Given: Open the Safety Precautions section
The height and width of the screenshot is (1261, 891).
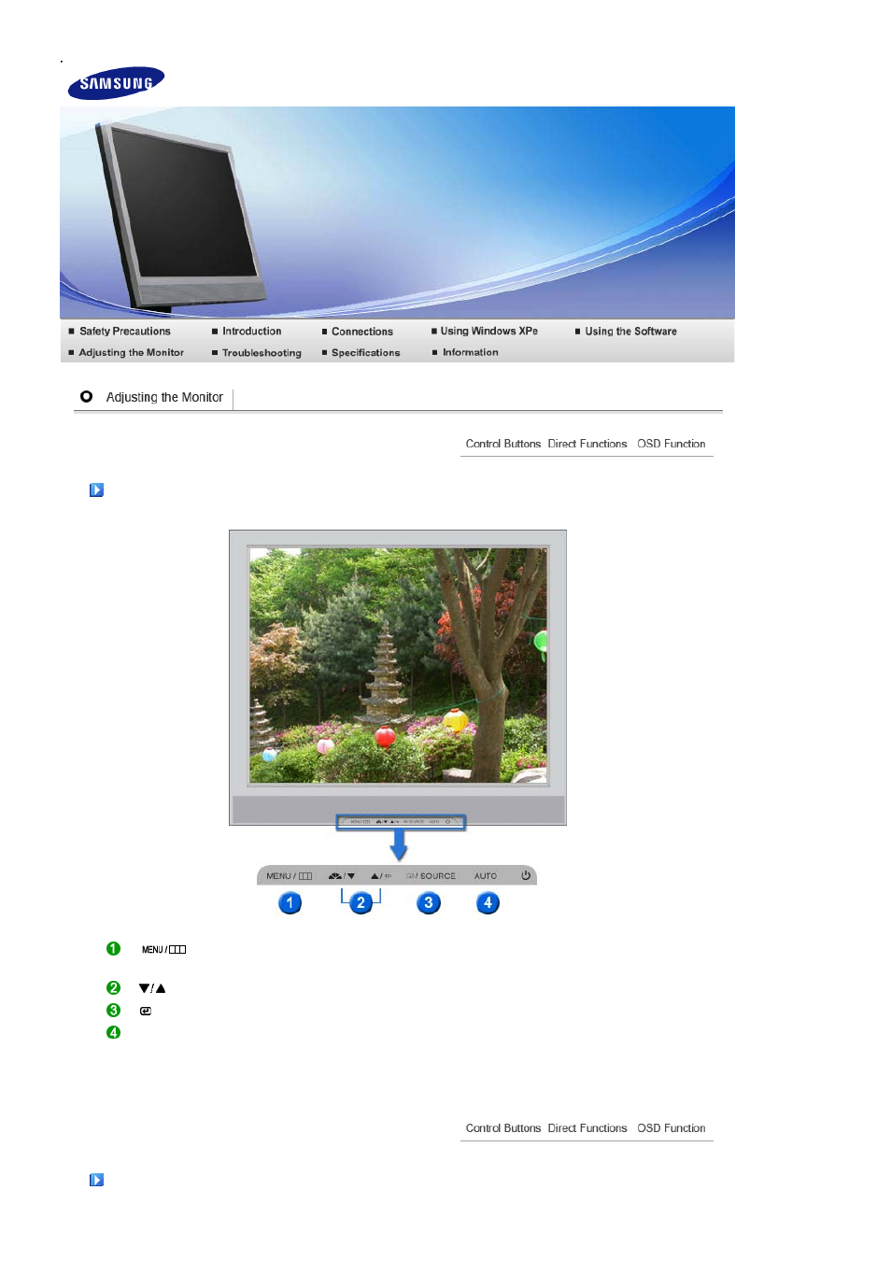Looking at the screenshot, I should [x=125, y=332].
